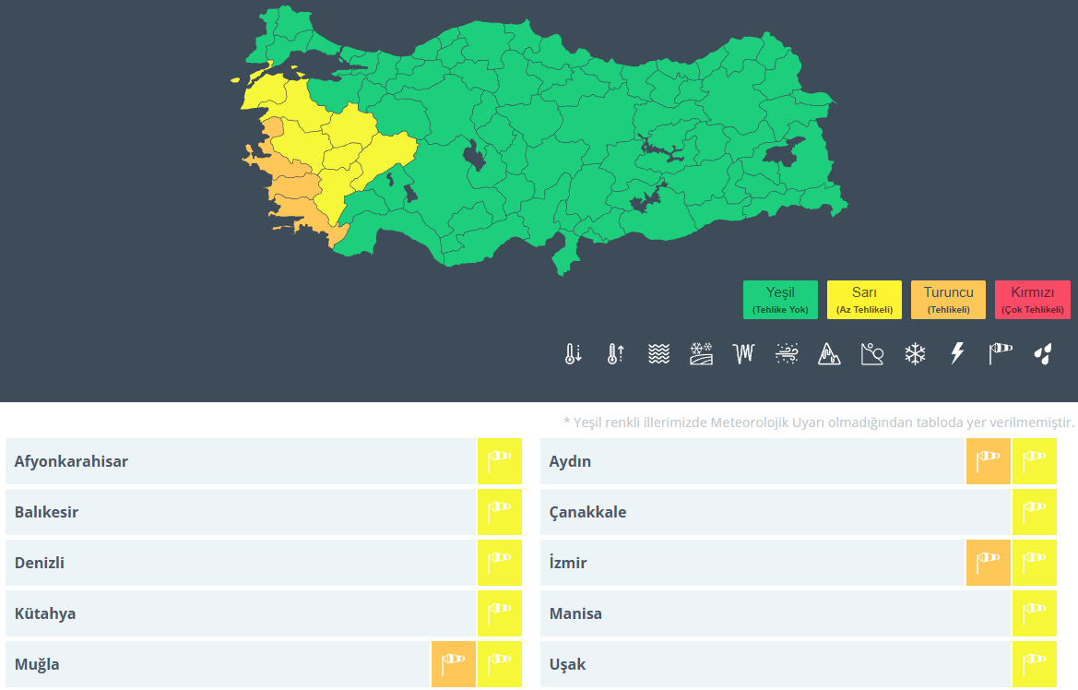
Task: Select the snowflake snow warning icon
Action: point(915,353)
